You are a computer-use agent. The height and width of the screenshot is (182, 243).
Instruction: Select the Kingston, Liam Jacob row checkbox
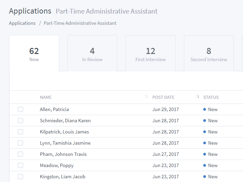coord(20,177)
